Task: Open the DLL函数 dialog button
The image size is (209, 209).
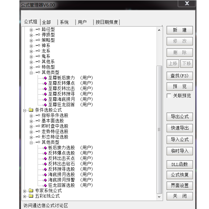Action: [179, 165]
